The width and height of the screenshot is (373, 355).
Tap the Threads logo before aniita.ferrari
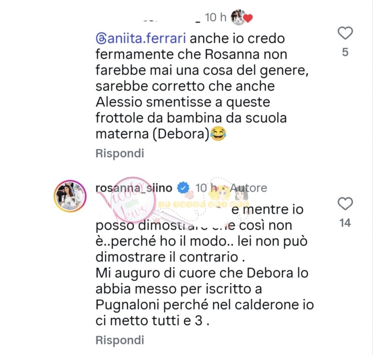pos(101,39)
